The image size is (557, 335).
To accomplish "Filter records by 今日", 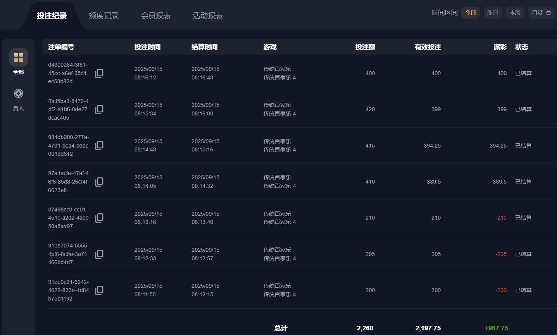I will [470, 12].
